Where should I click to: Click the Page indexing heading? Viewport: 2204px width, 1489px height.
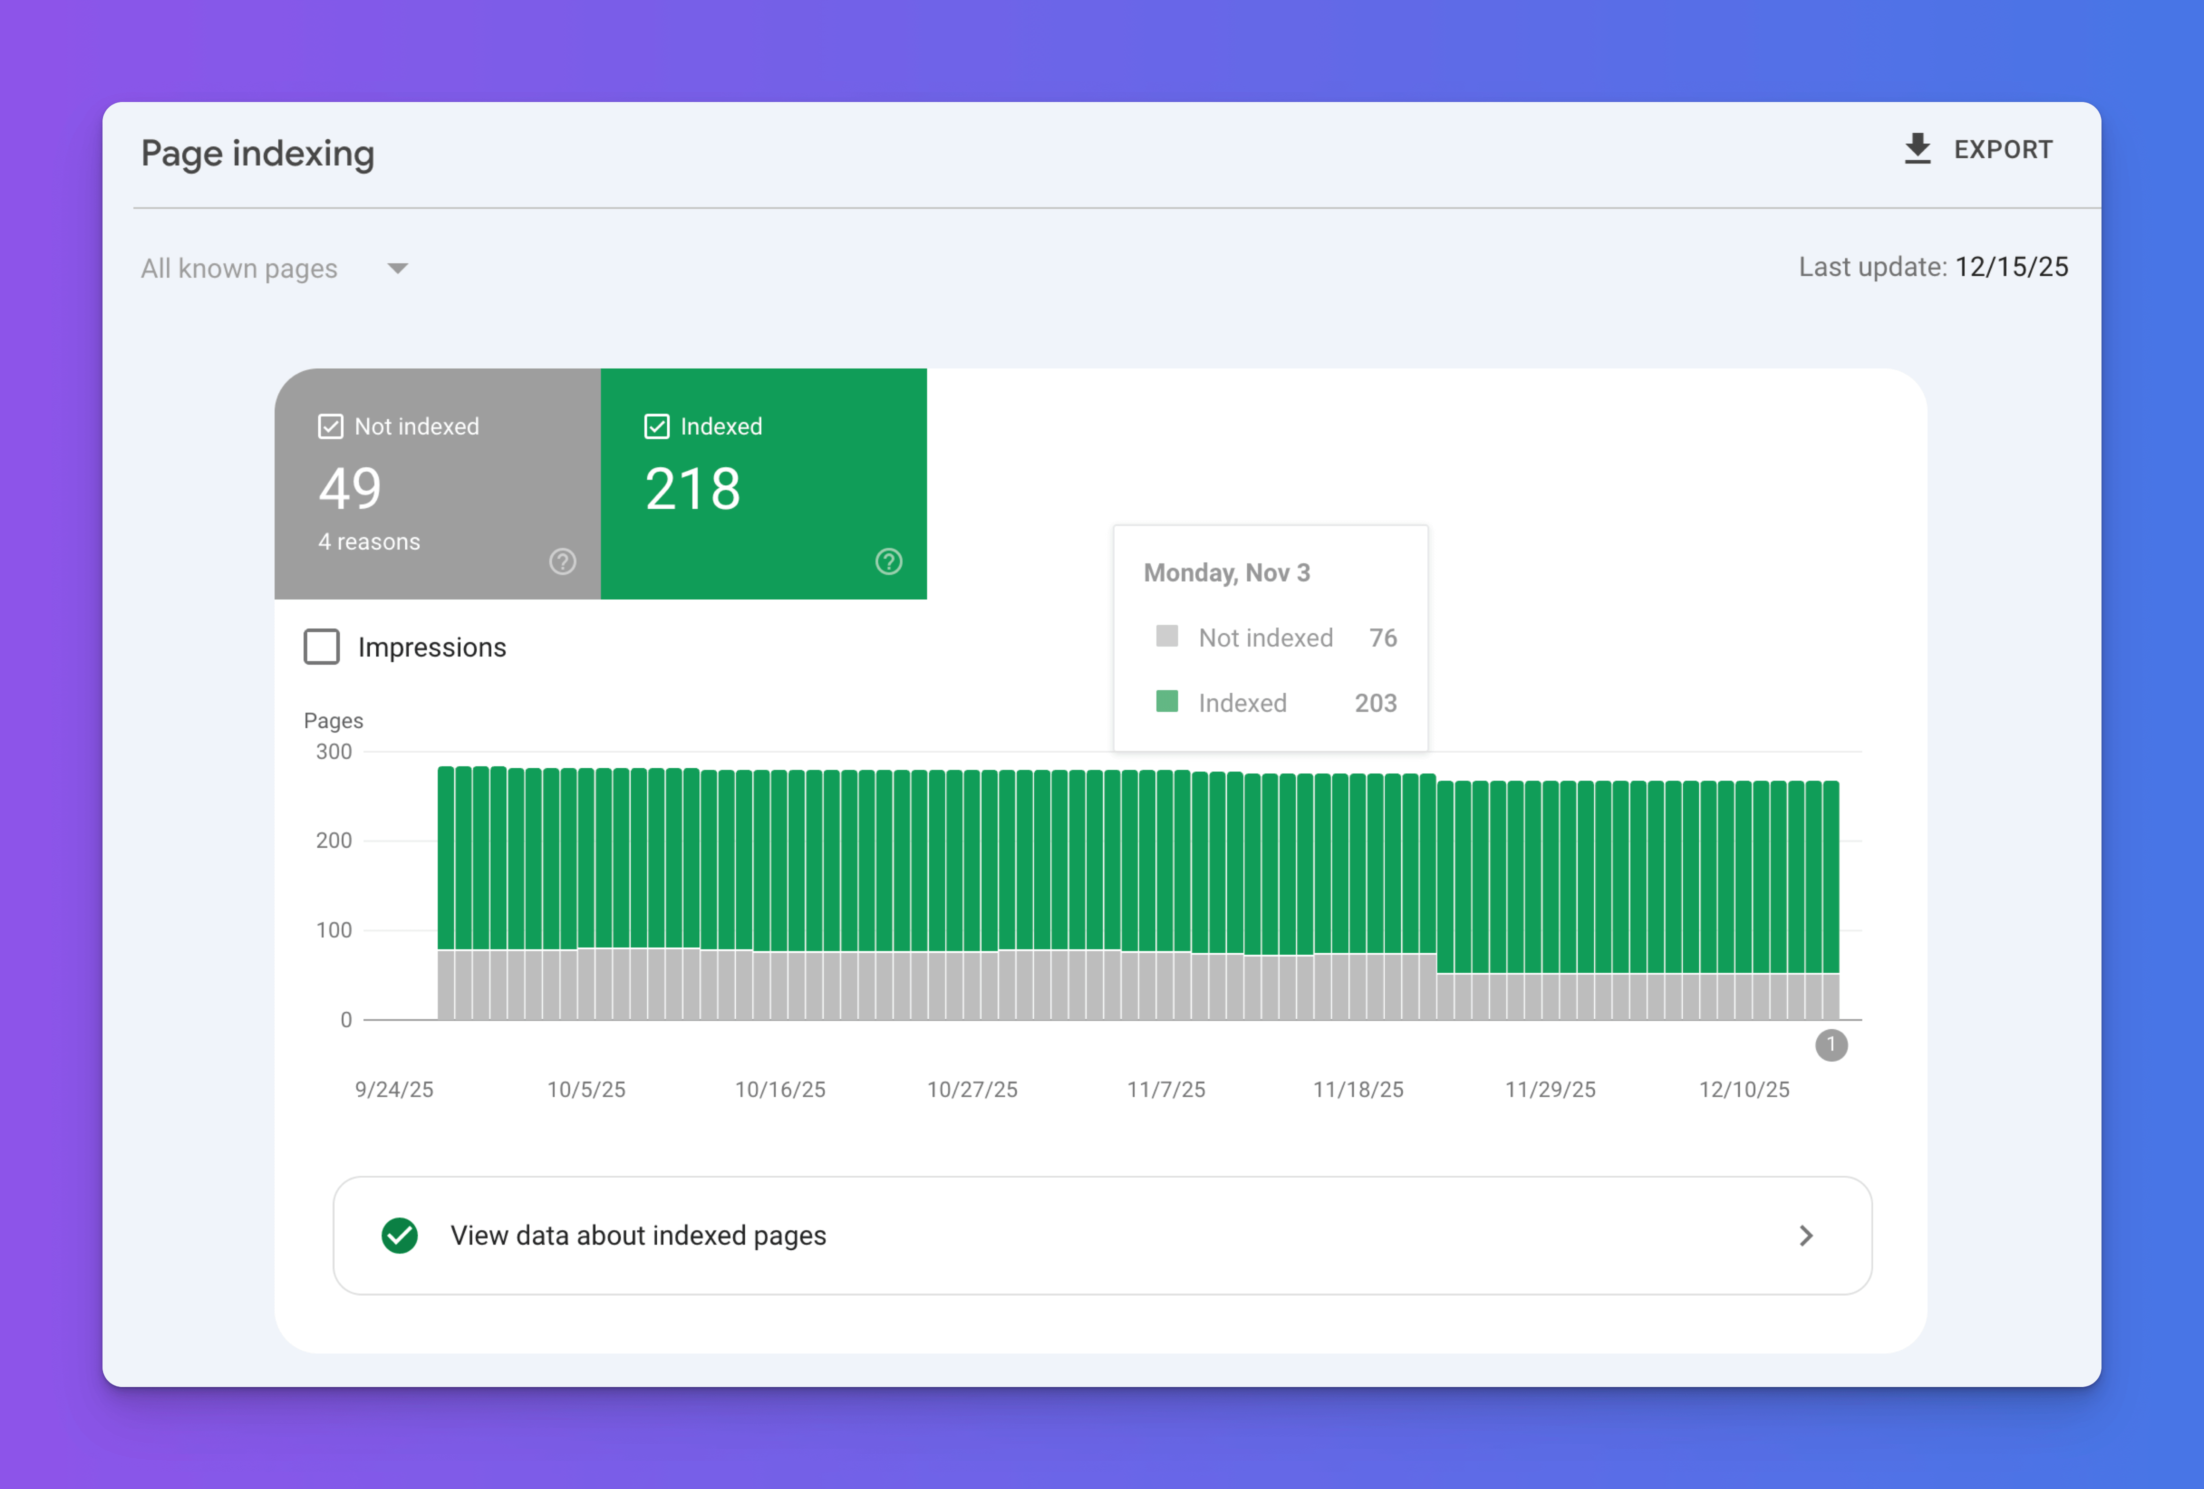pos(257,153)
